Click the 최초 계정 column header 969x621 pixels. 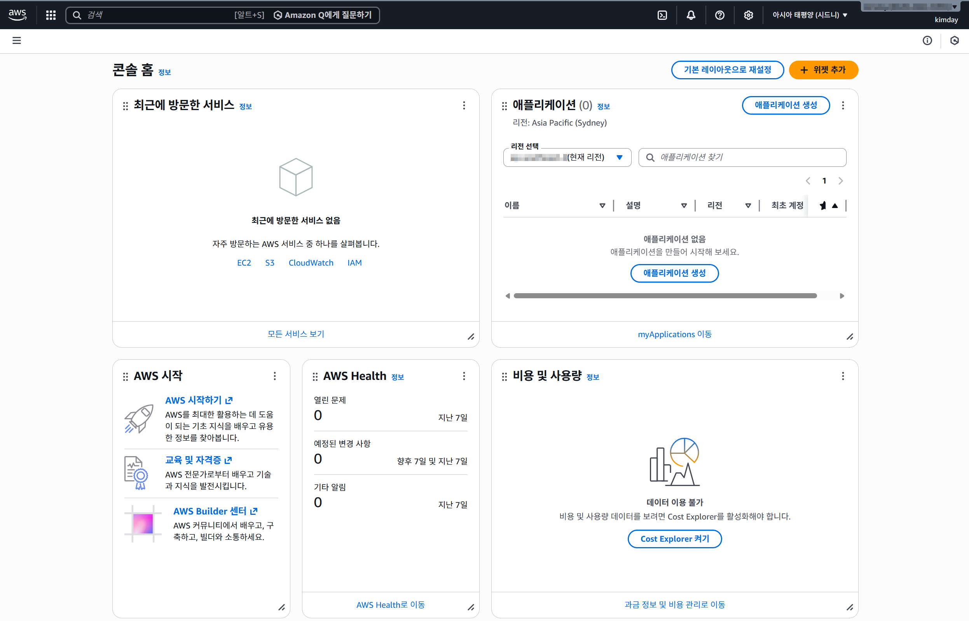[787, 206]
